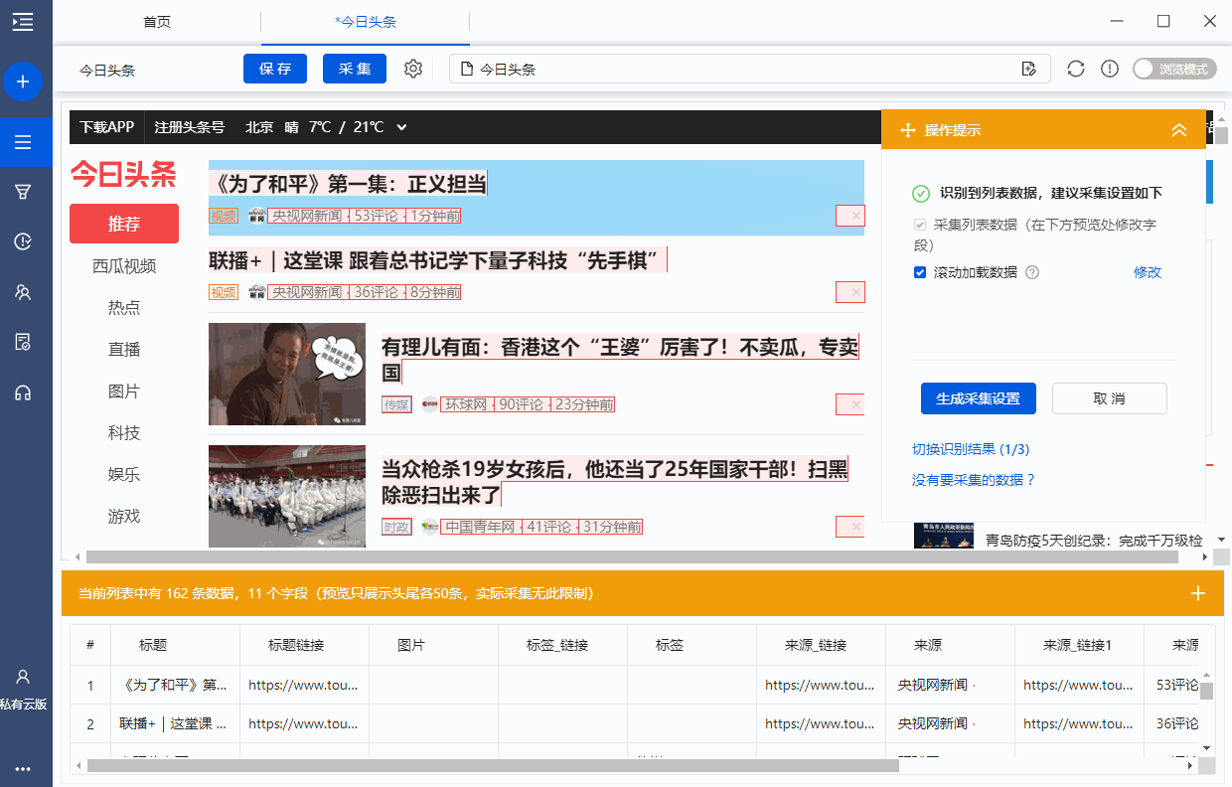The image size is (1232, 787).
Task: Open the 娱乐 channel
Action: (124, 475)
